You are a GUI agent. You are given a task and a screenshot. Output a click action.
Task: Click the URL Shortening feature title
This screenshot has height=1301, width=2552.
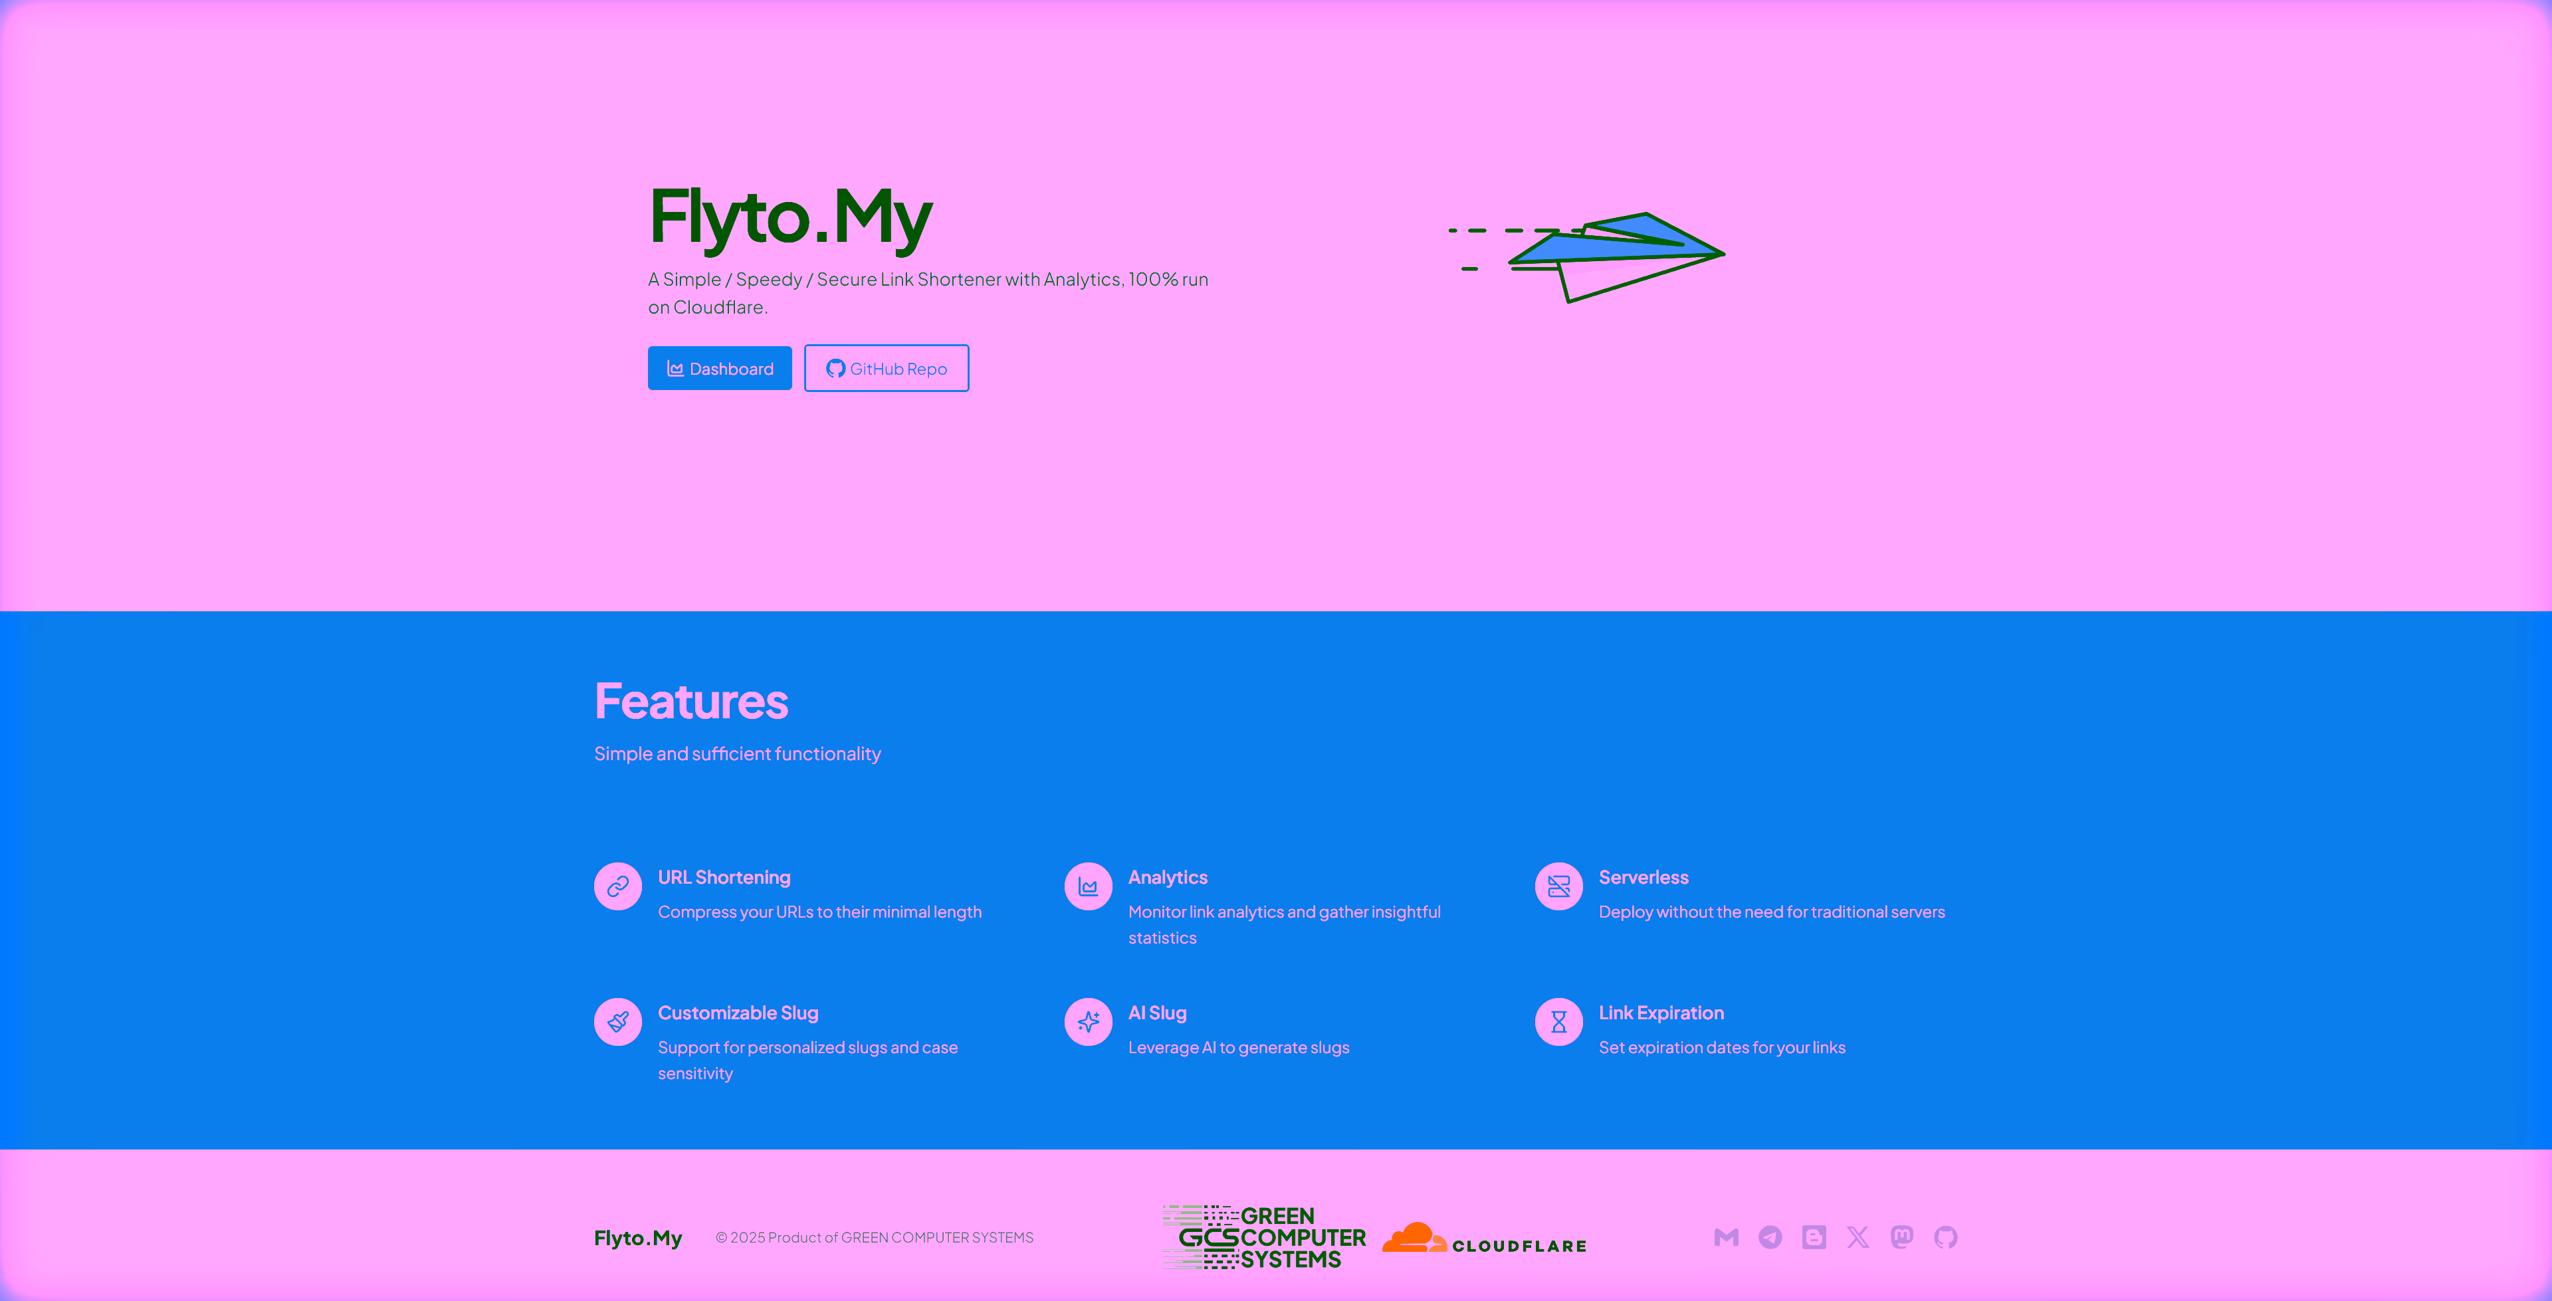point(724,877)
